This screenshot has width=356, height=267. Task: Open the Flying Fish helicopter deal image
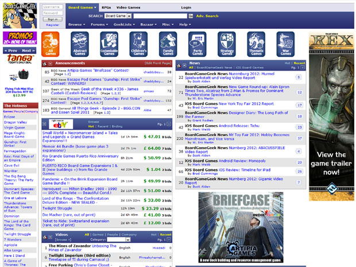coord(19,75)
